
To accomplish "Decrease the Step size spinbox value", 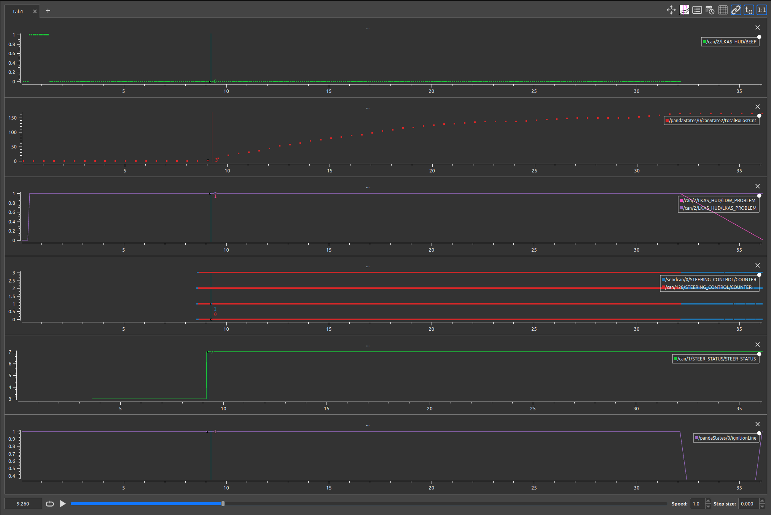I will click(762, 506).
